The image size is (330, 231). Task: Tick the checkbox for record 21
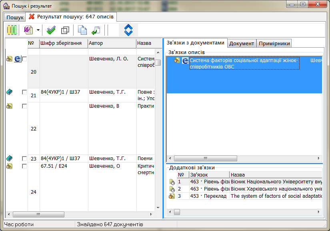[24, 92]
